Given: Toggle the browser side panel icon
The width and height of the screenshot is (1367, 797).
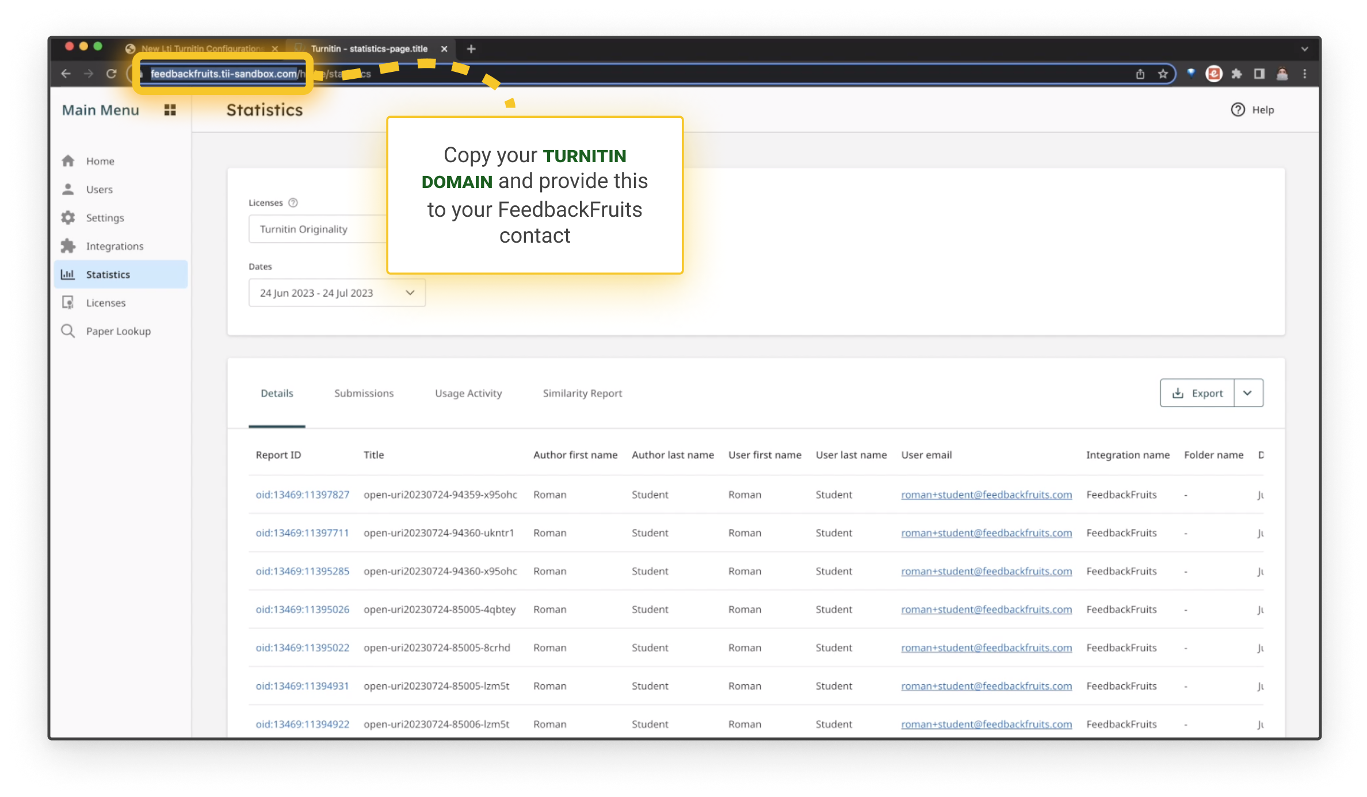Looking at the screenshot, I should pyautogui.click(x=1259, y=74).
